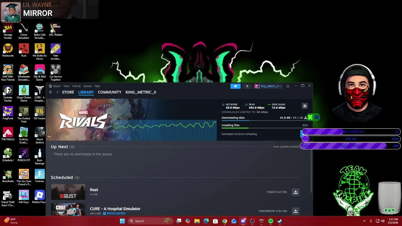Open Fortnite Tracker desktop shortcut

pyautogui.click(x=8, y=94)
